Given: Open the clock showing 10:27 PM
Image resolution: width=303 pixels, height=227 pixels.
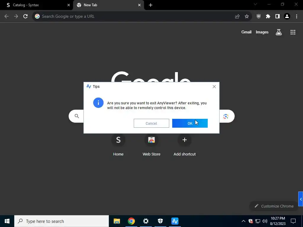Looking at the screenshot, I should [x=278, y=221].
